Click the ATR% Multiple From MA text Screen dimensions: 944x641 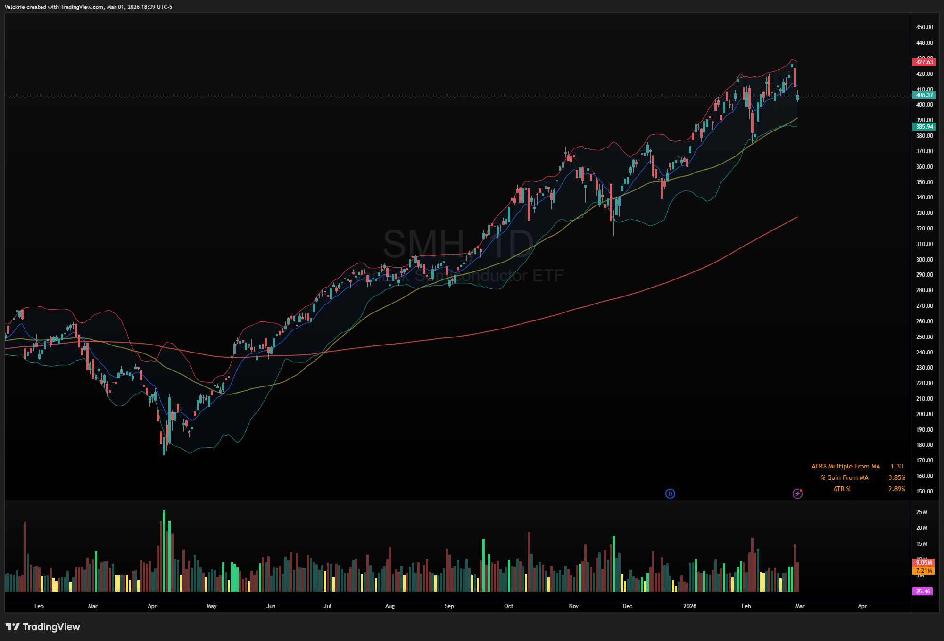[x=845, y=466]
